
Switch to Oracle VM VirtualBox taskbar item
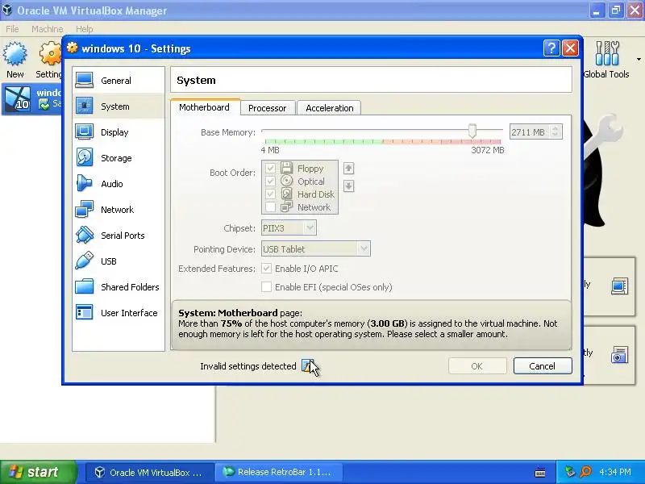pyautogui.click(x=150, y=473)
